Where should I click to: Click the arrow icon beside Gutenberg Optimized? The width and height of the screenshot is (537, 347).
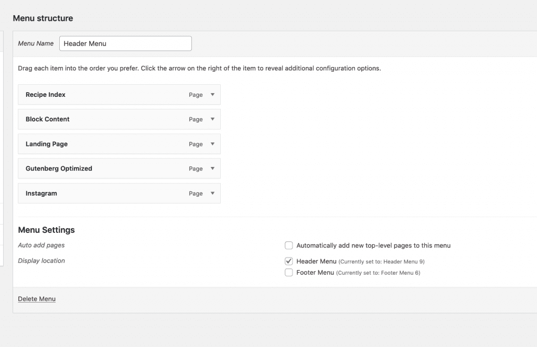pyautogui.click(x=213, y=168)
